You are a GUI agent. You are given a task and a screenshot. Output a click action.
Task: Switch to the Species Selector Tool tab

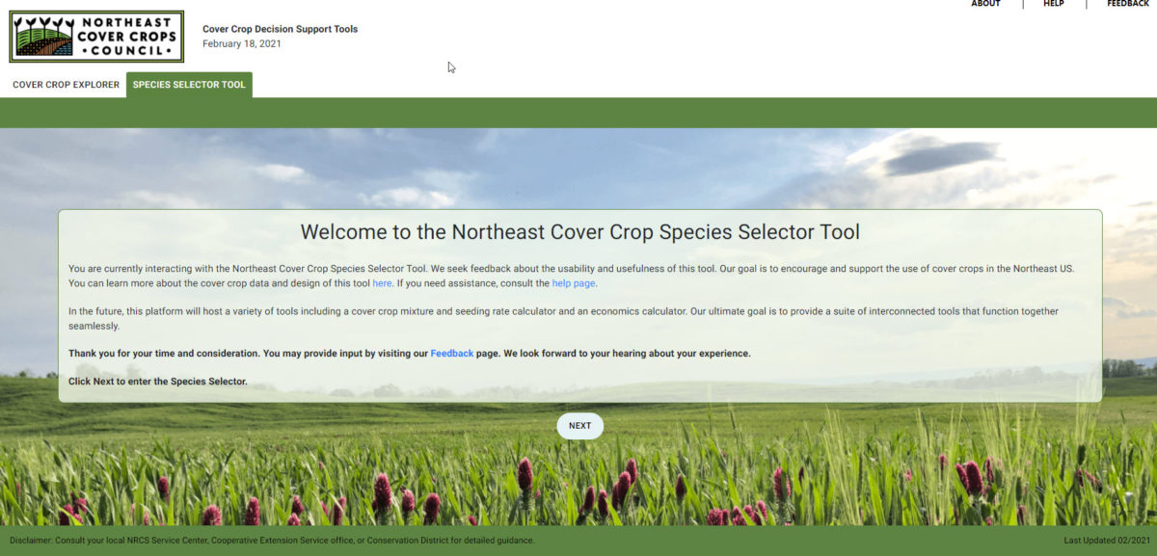click(189, 85)
